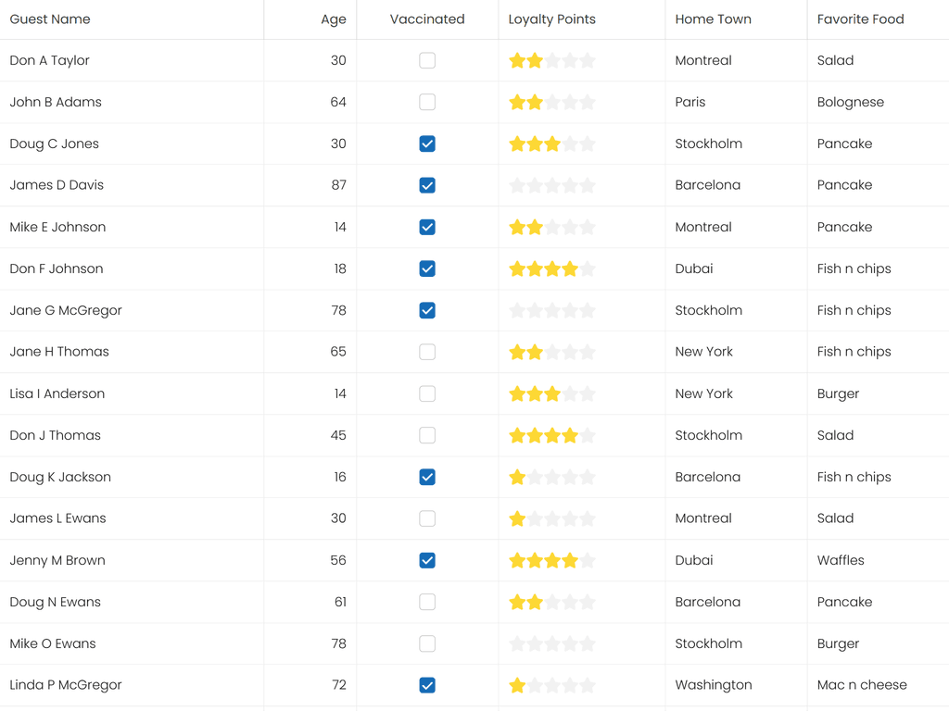Screen dimensions: 949x711
Task: Uncheck Jenny M Brown's Vaccinated checkbox
Action: 427,561
